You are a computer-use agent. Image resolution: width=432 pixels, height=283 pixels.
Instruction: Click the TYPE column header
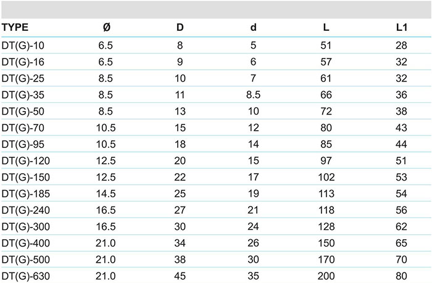click(15, 27)
